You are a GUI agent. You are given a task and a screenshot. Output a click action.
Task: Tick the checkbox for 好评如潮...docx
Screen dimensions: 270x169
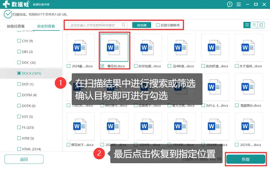tap(136, 66)
